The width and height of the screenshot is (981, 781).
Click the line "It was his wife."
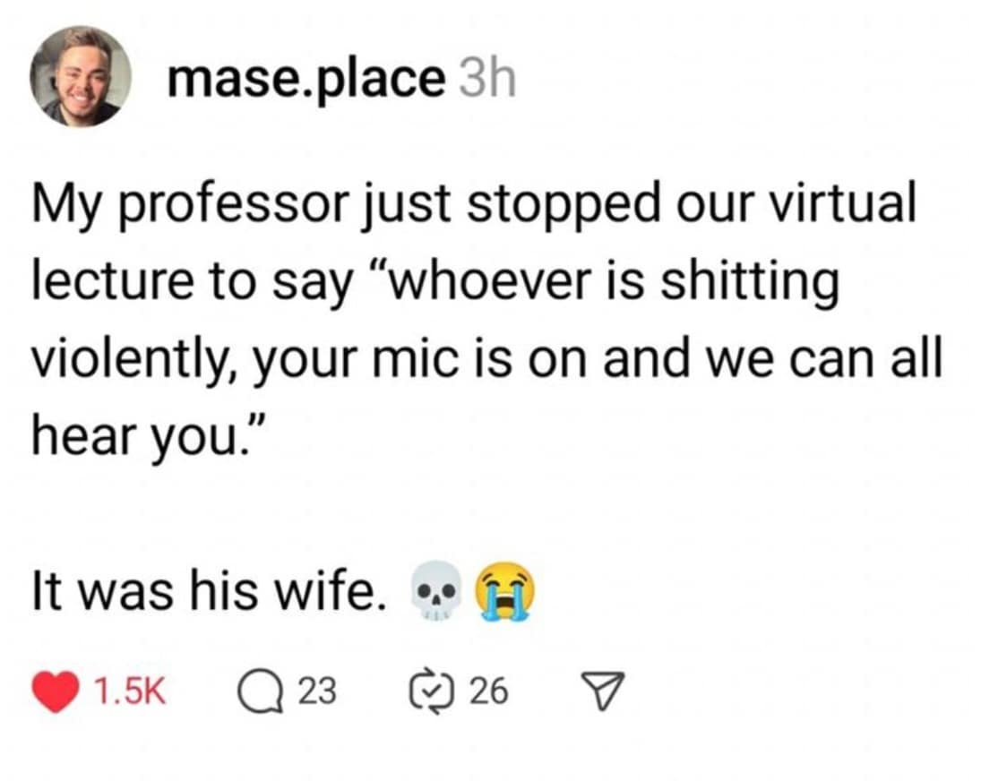pos(204,593)
